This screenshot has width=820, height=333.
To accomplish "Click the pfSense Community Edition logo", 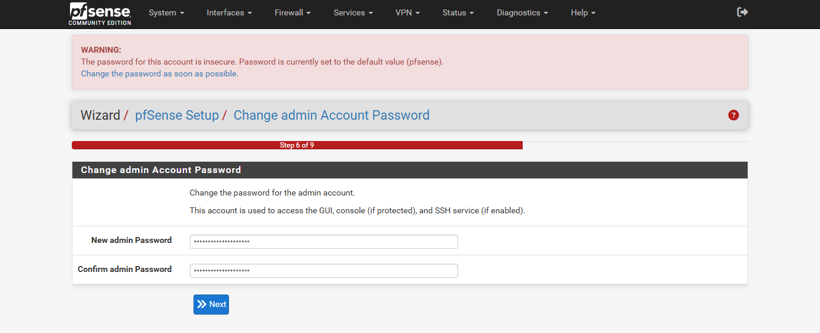I will pos(100,14).
